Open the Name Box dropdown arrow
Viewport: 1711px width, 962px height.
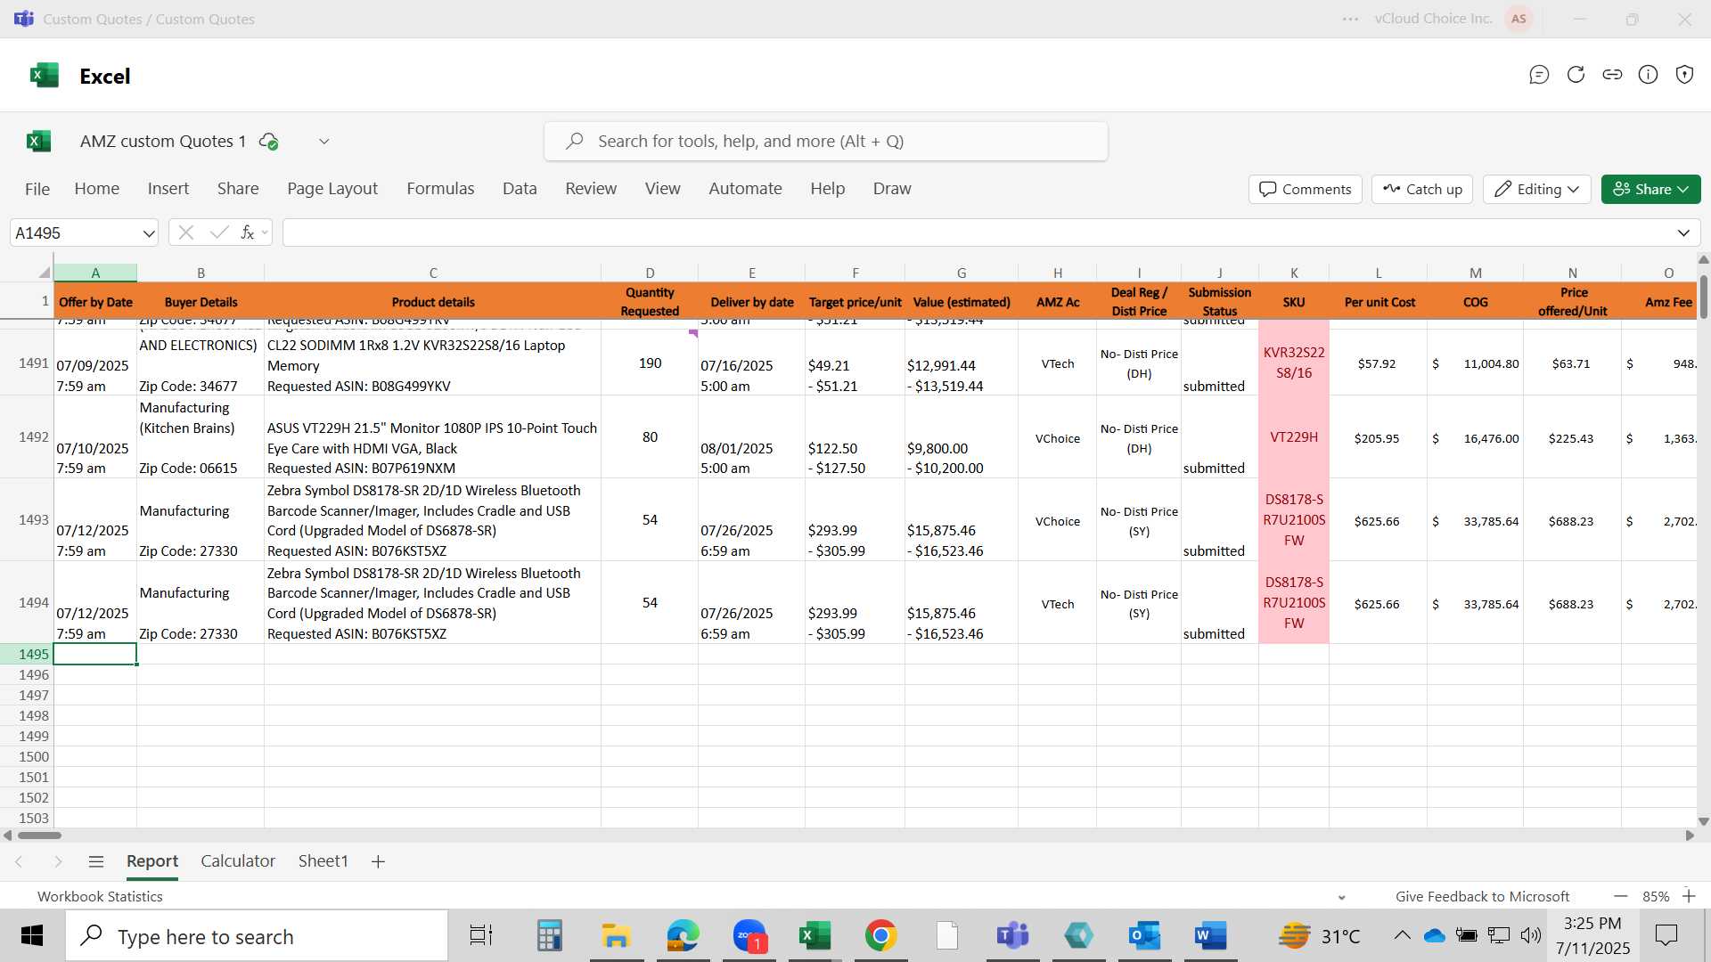point(148,233)
